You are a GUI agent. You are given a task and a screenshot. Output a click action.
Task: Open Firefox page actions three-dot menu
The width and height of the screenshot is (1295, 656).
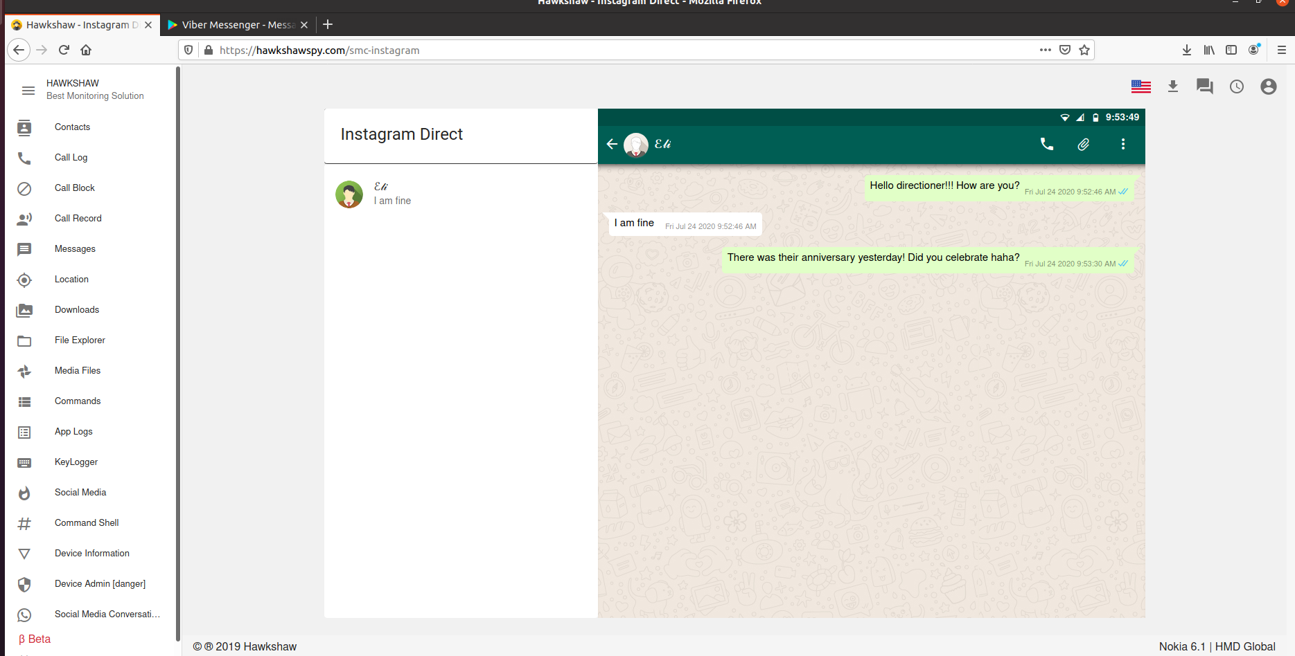tap(1046, 50)
